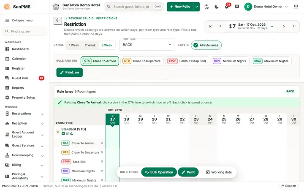This screenshot has width=304, height=190.
Task: Open Demo Hotel Owner user menu
Action: [x=266, y=7]
